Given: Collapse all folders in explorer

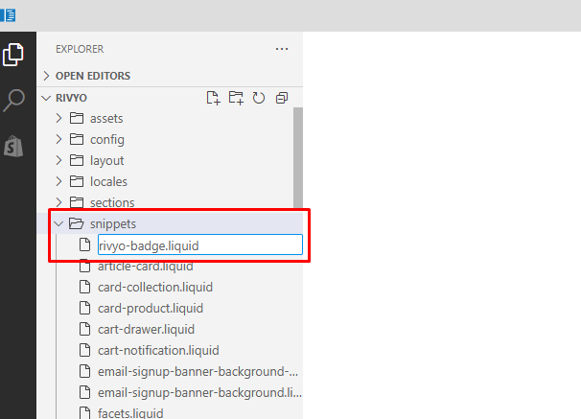Looking at the screenshot, I should tap(282, 98).
